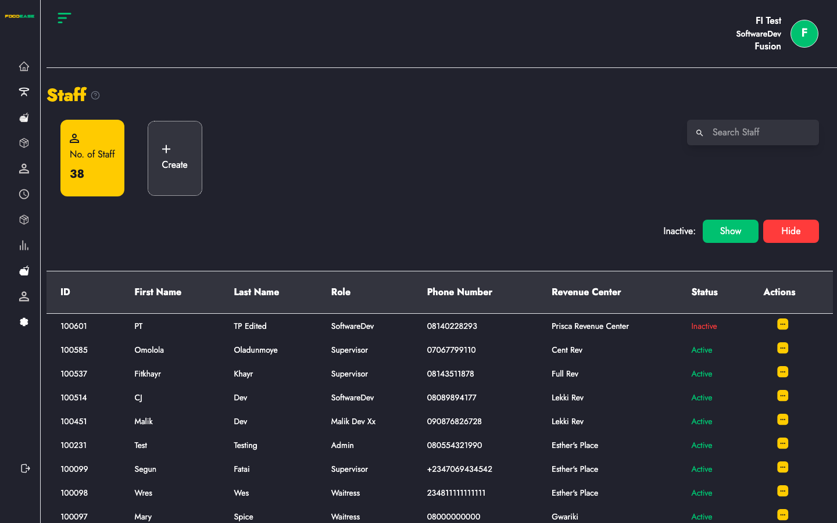Click the FI Test user name

click(768, 21)
